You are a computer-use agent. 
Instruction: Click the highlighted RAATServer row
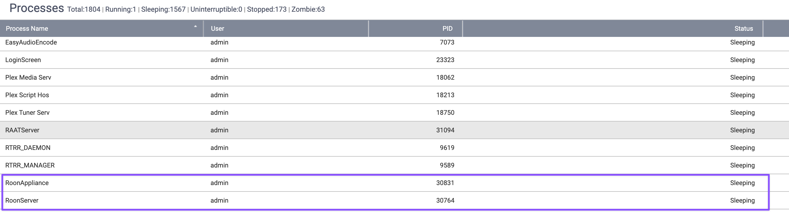(x=394, y=130)
